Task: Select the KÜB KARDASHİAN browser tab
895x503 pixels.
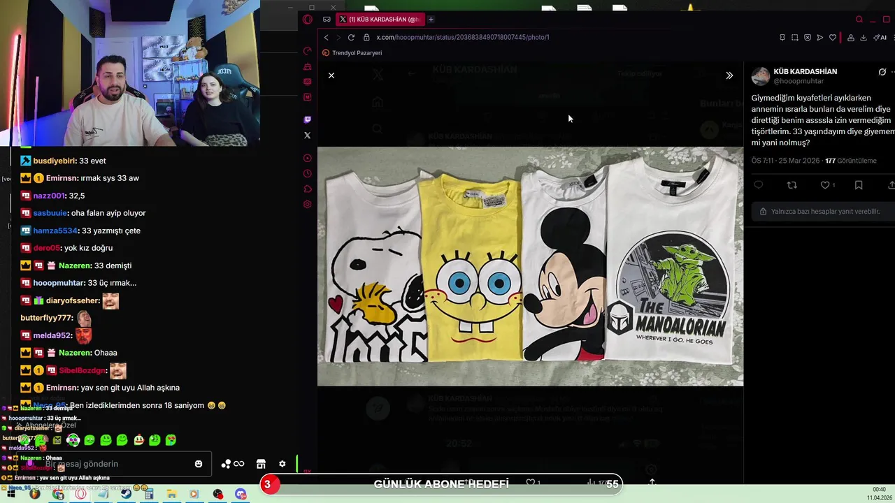Action: tap(380, 20)
